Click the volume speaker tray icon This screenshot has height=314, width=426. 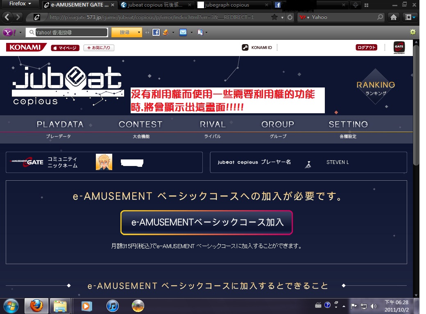(374, 306)
